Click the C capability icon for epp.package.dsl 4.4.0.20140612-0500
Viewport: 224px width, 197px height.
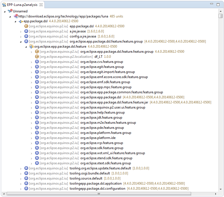coord(26,26)
